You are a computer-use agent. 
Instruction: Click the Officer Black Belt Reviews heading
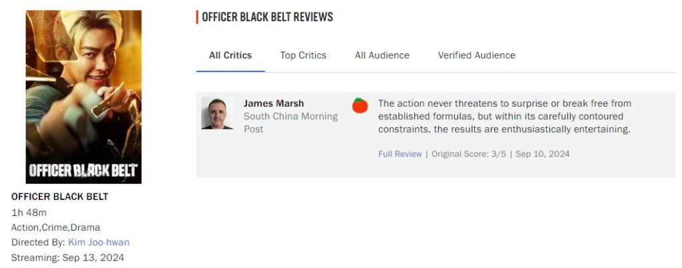click(268, 17)
